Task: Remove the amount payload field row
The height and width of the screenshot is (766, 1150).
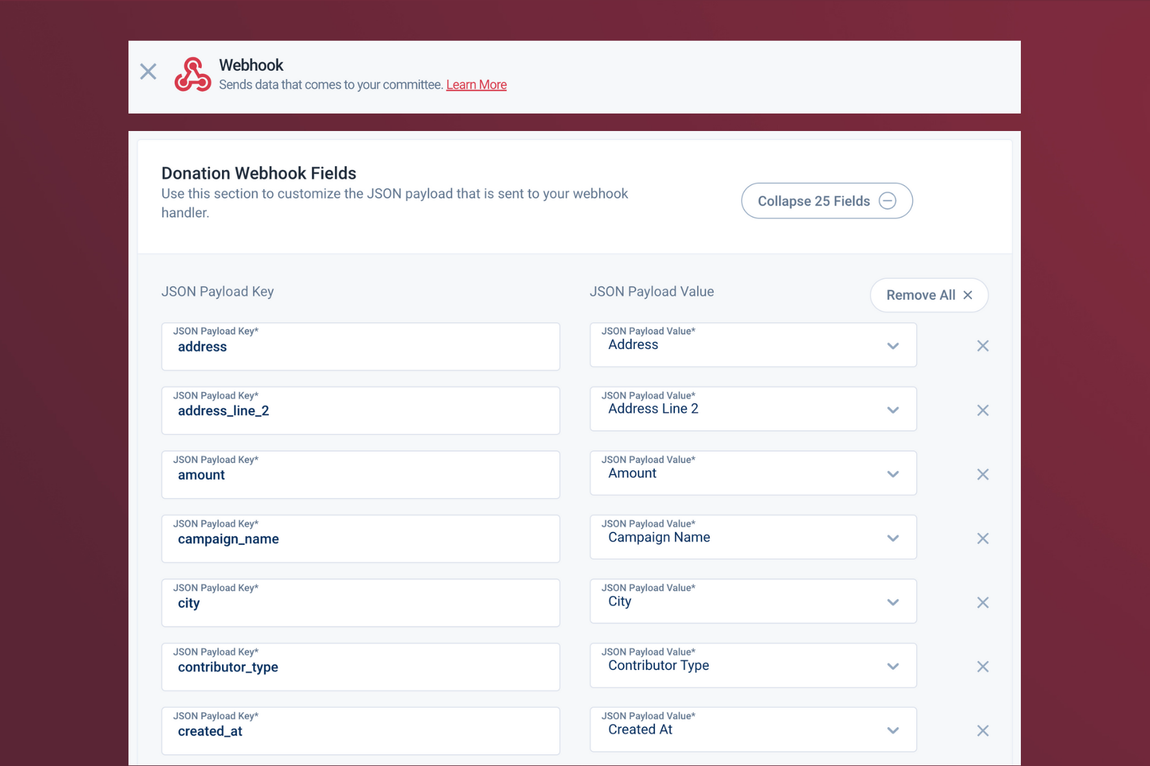Action: [x=983, y=474]
